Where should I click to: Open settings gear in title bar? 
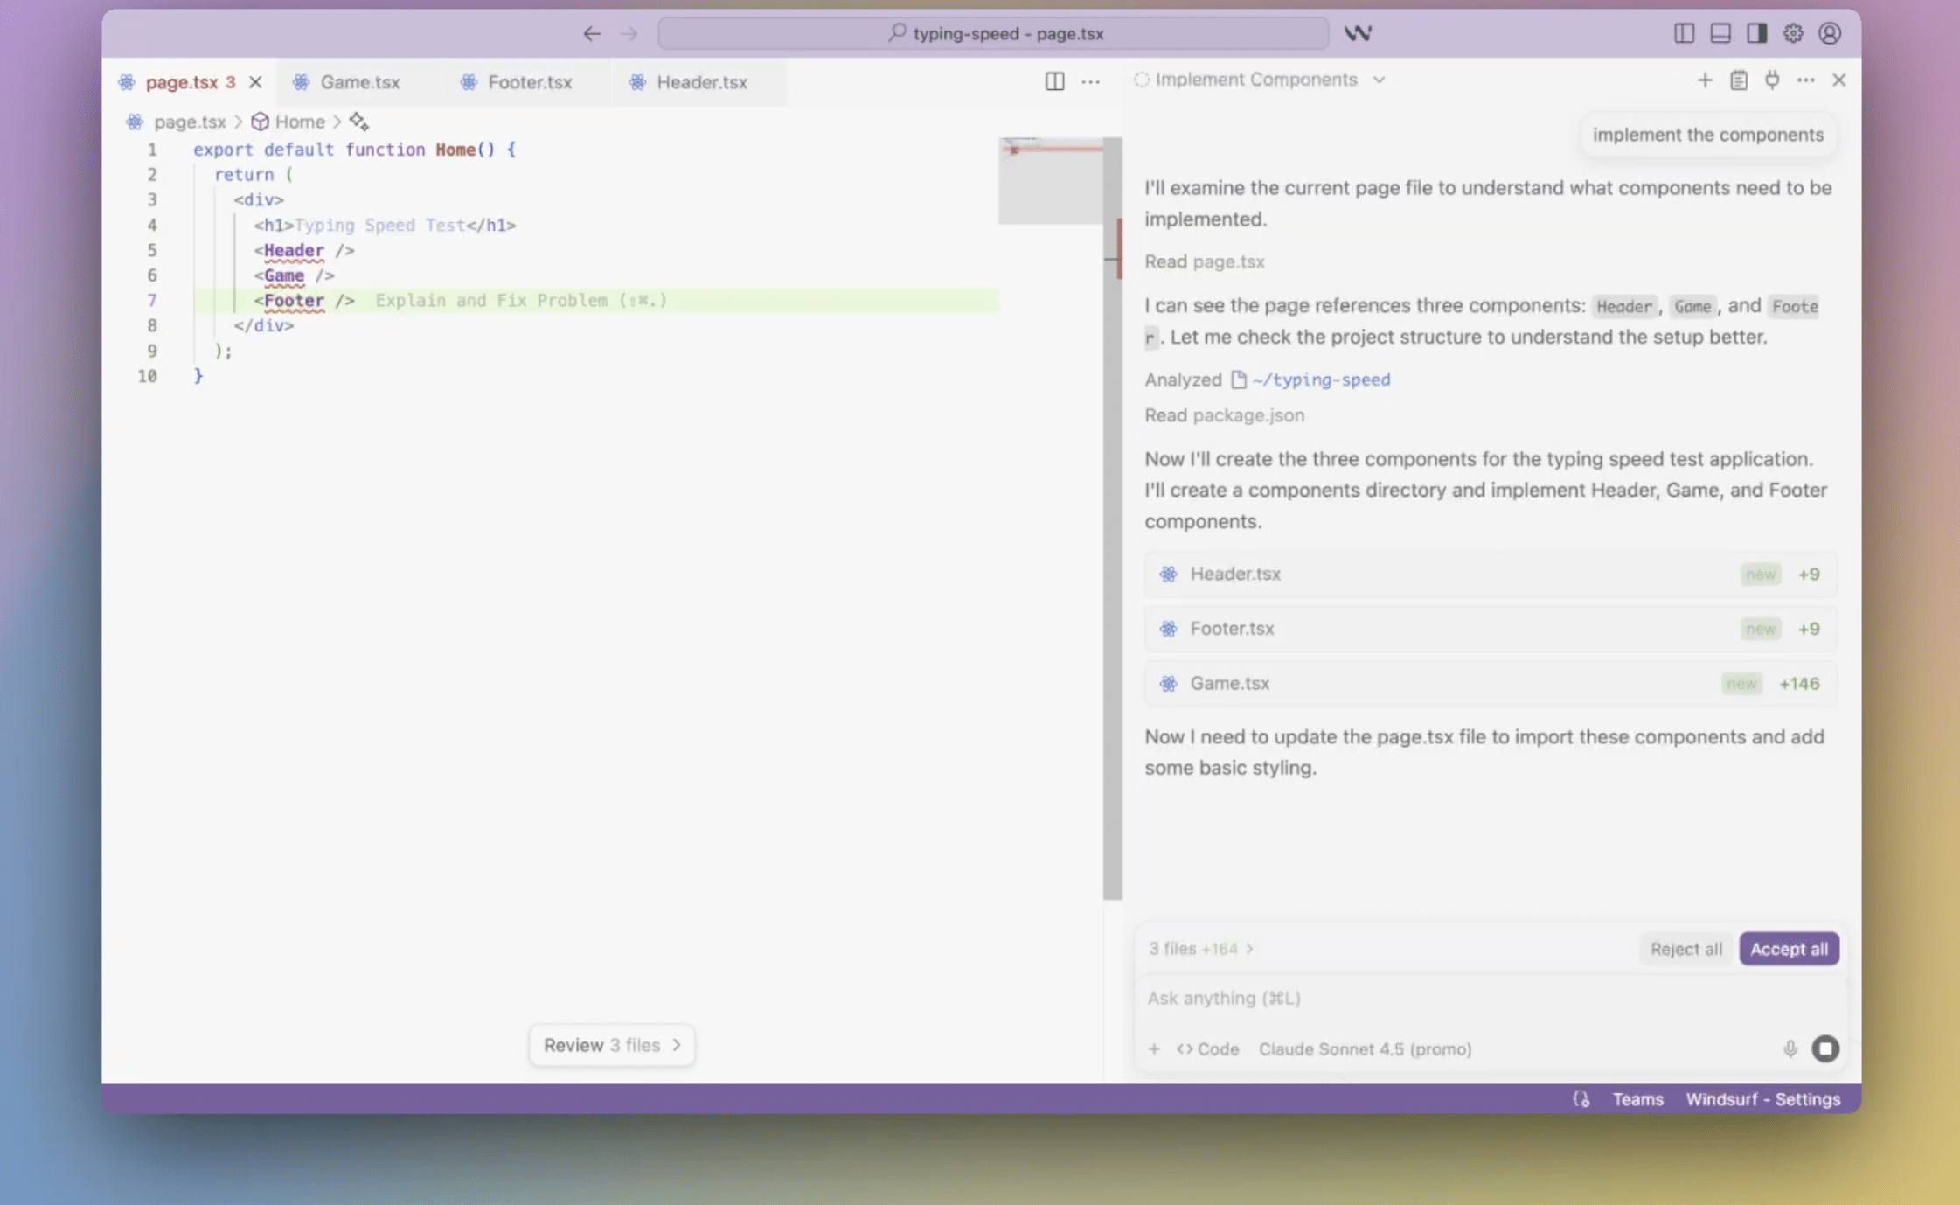click(x=1793, y=33)
